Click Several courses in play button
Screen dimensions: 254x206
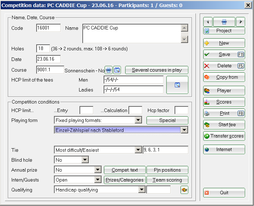[x=156, y=70]
